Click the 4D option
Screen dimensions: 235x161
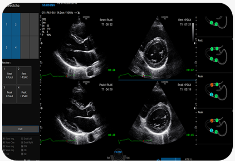point(24,154)
